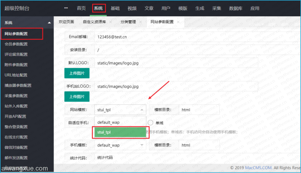Open the 视频 top menu
The height and width of the screenshot is (173, 301).
tap(132, 8)
